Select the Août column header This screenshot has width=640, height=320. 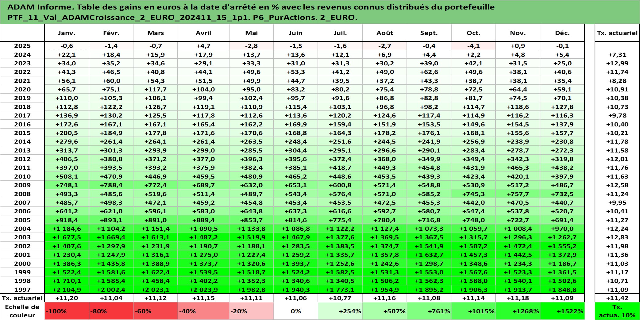pyautogui.click(x=385, y=33)
